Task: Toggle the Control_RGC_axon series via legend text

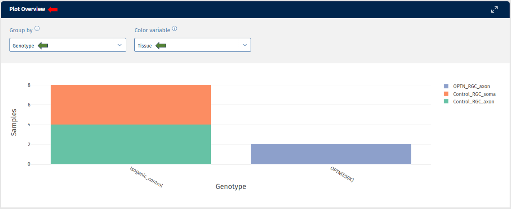Action: click(474, 102)
